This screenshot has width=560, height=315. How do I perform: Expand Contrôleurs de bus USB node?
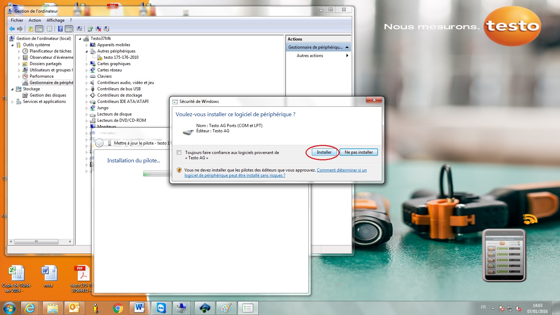click(87, 89)
